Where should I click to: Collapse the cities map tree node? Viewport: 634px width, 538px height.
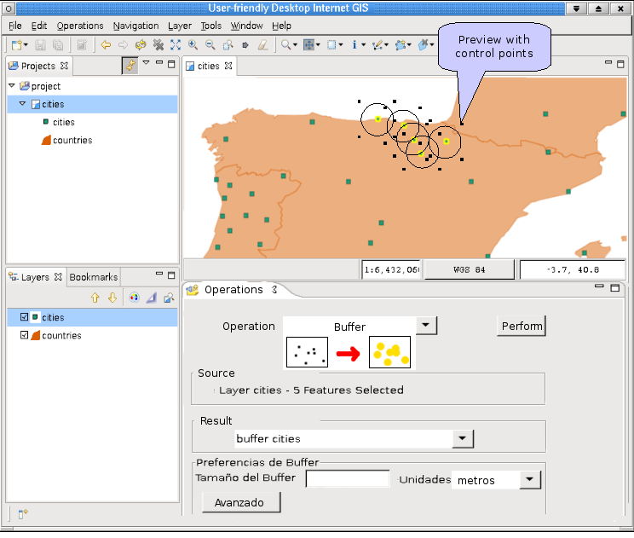click(x=23, y=104)
